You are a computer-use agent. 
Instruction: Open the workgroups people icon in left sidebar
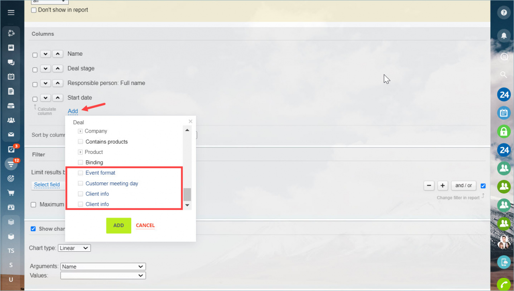pos(11,120)
